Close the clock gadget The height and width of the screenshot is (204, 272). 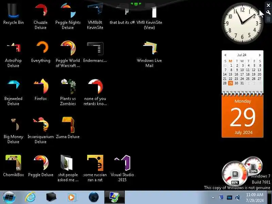pyautogui.click(x=268, y=5)
